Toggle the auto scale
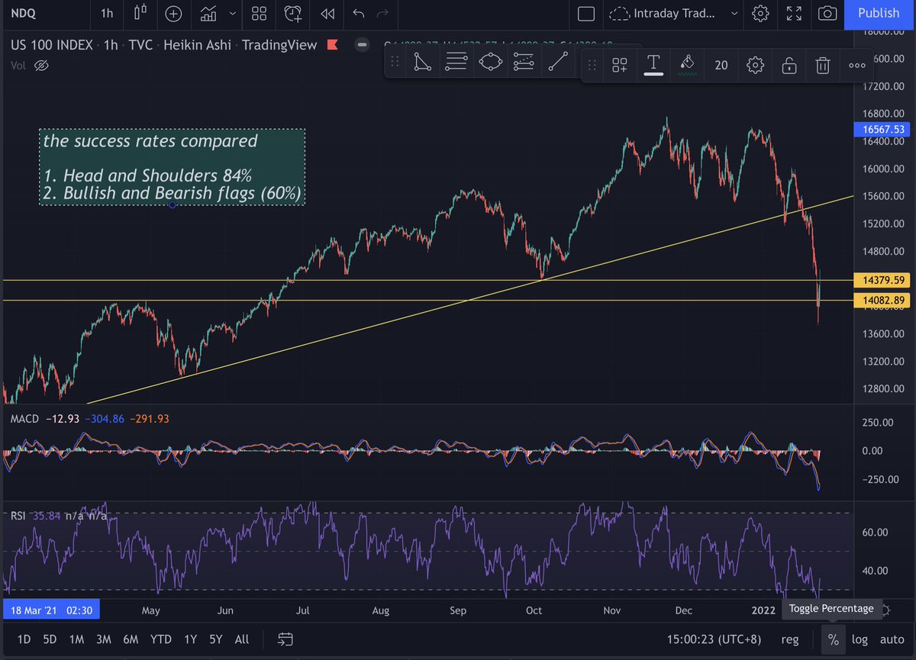The width and height of the screenshot is (916, 660). [892, 639]
